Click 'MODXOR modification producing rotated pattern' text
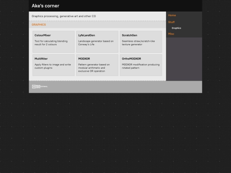Screen dimensions: 231x173 click(x=141, y=66)
